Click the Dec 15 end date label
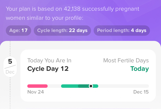Image resolution: width=161 pixels, height=109 pixels. coord(141,92)
